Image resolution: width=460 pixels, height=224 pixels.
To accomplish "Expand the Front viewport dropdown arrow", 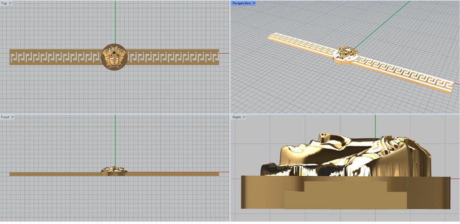I will tap(13, 117).
